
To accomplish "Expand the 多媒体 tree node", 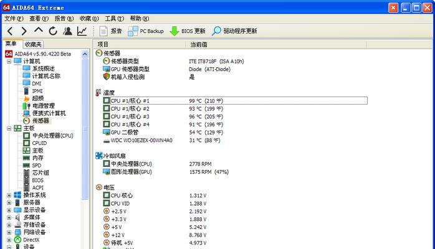I will [9, 218].
